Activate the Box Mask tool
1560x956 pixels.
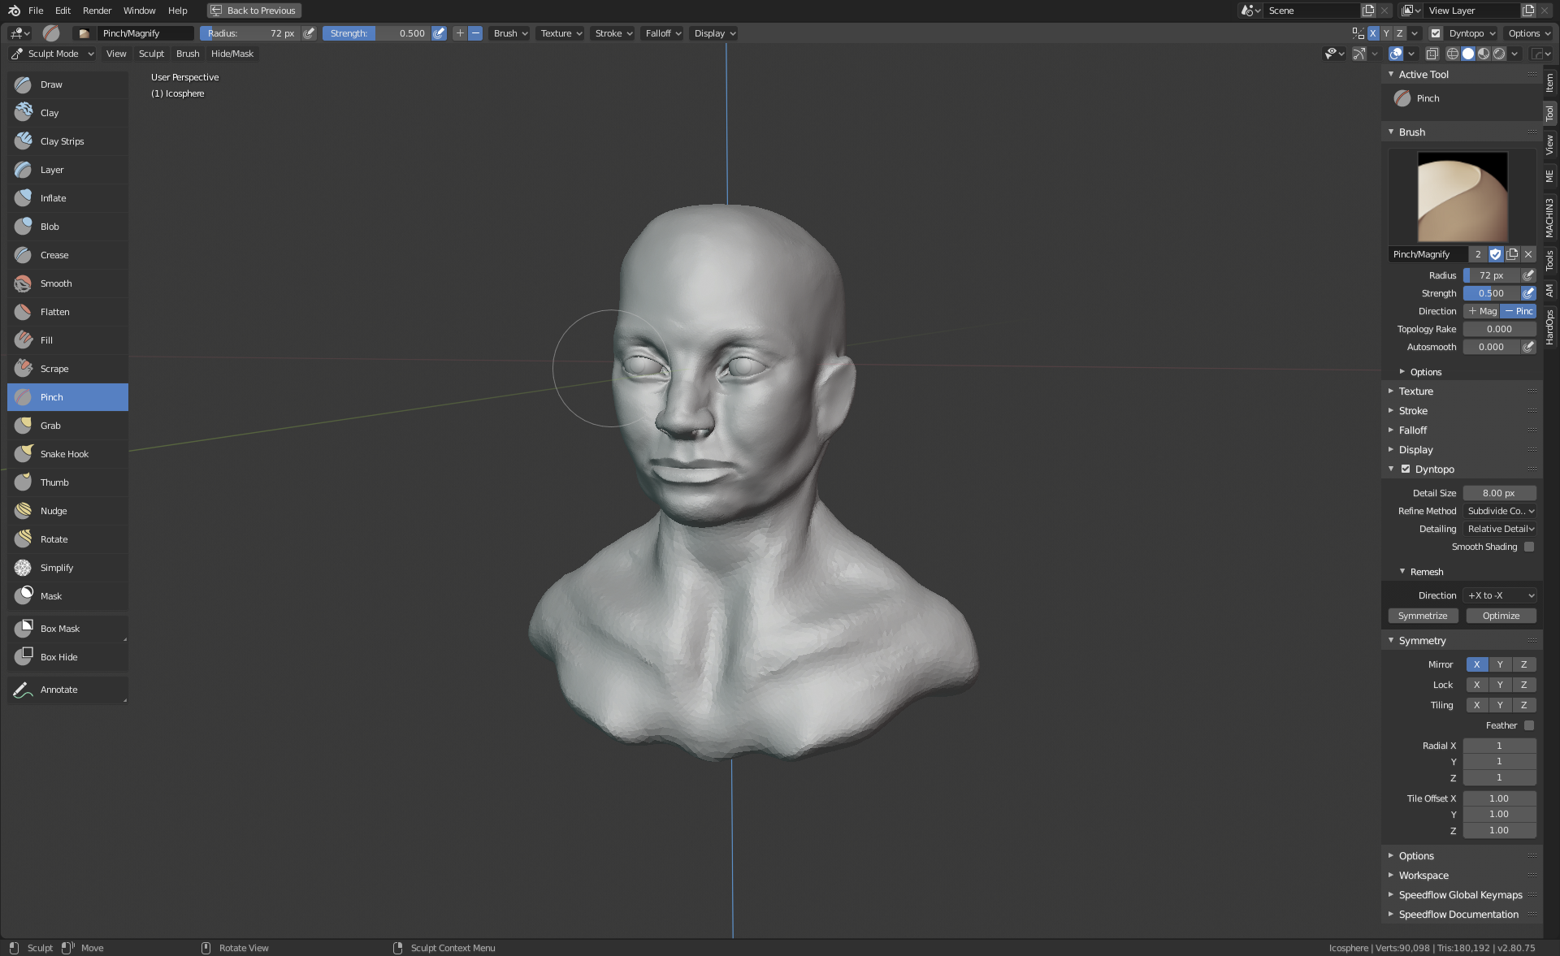tap(59, 629)
